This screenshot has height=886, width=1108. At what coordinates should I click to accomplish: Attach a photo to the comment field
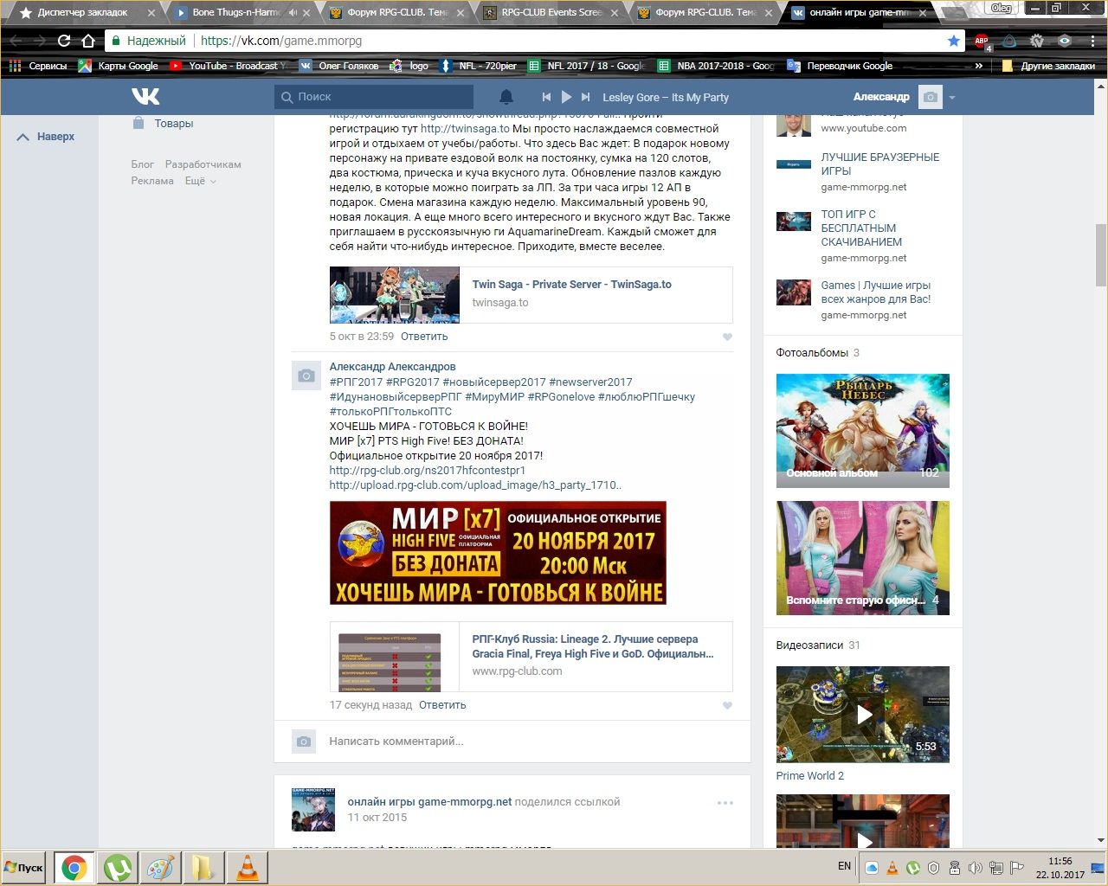(303, 742)
